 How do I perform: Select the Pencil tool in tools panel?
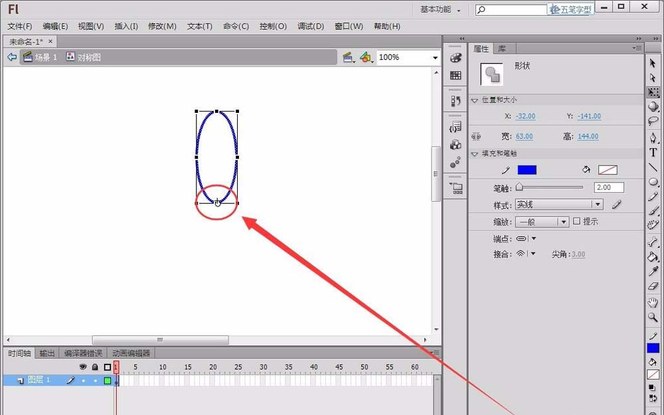653,197
